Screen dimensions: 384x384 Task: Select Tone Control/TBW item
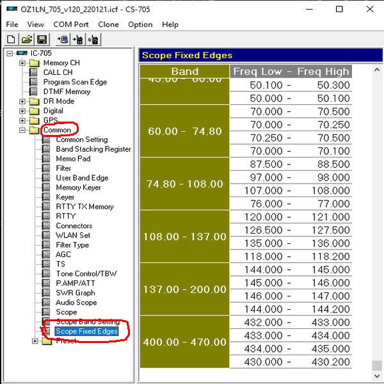coord(86,273)
